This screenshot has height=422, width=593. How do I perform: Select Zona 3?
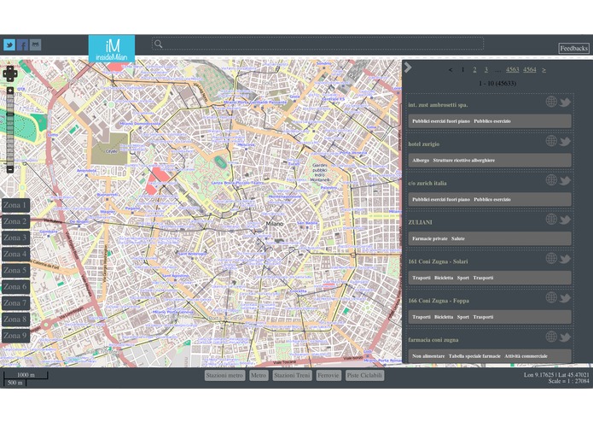(15, 238)
